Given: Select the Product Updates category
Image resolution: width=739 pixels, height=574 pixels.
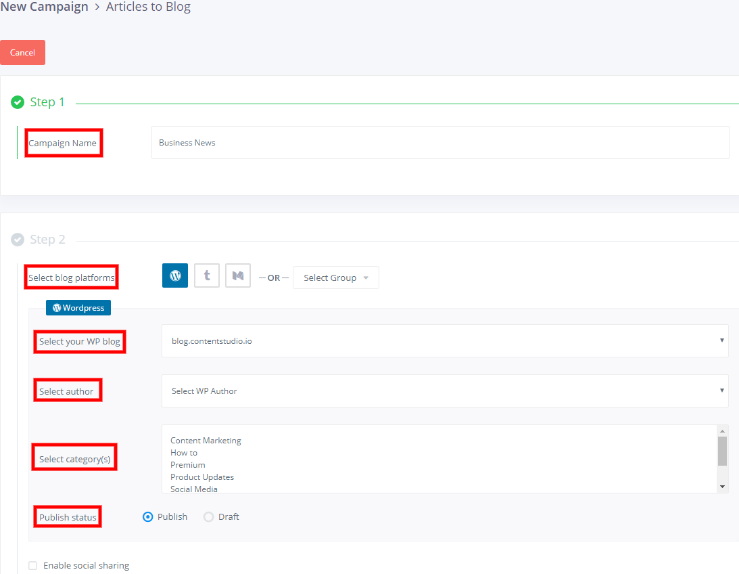Looking at the screenshot, I should (202, 477).
